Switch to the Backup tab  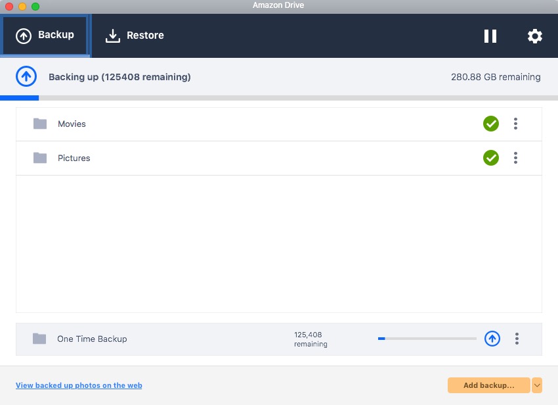click(45, 36)
